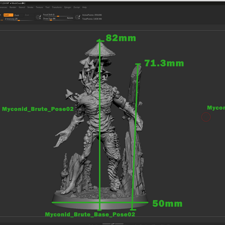The width and height of the screenshot is (225, 225).
Task: Click the bottom shelf expand/collapse arrows
Action: (113, 224)
